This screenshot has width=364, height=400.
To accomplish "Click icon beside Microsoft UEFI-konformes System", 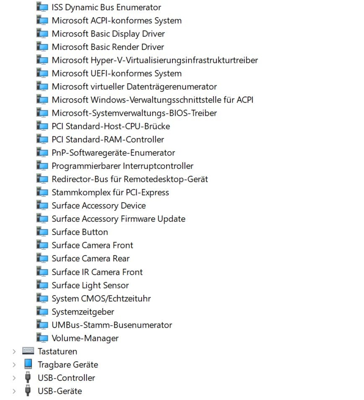I will tap(42, 73).
